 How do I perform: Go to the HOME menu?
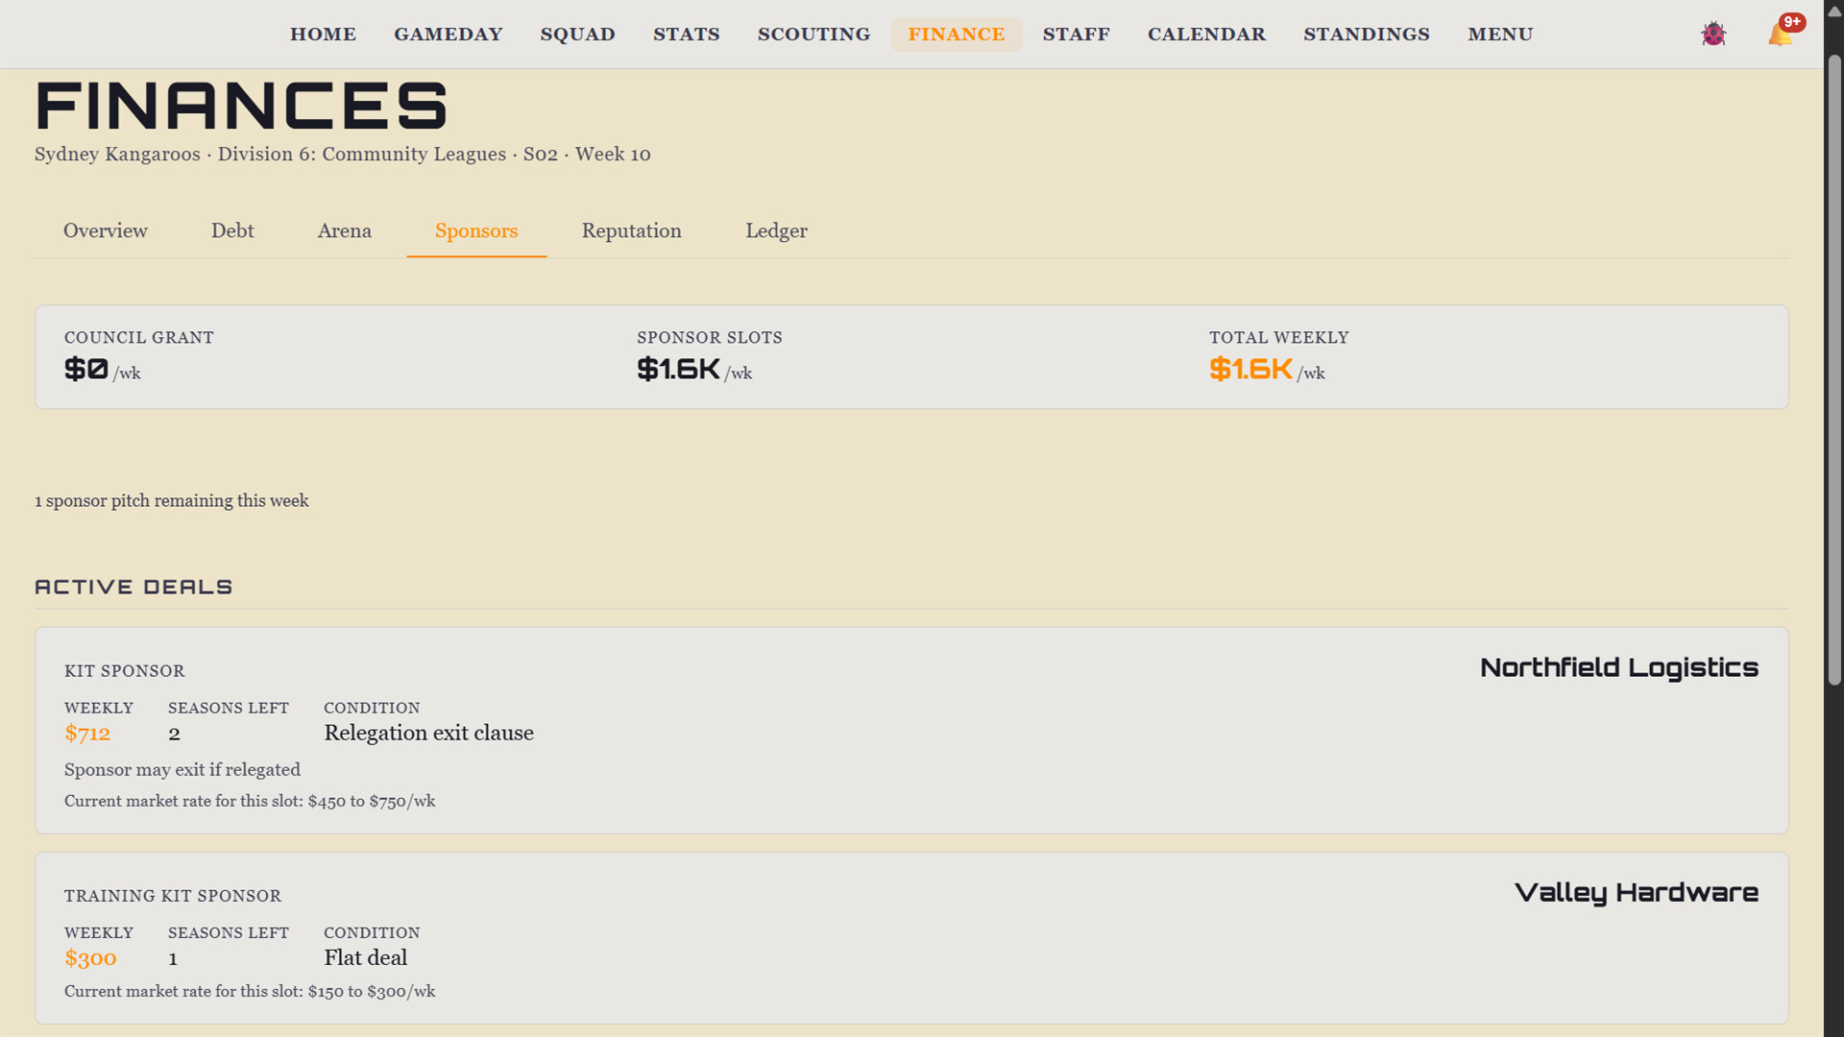point(323,35)
